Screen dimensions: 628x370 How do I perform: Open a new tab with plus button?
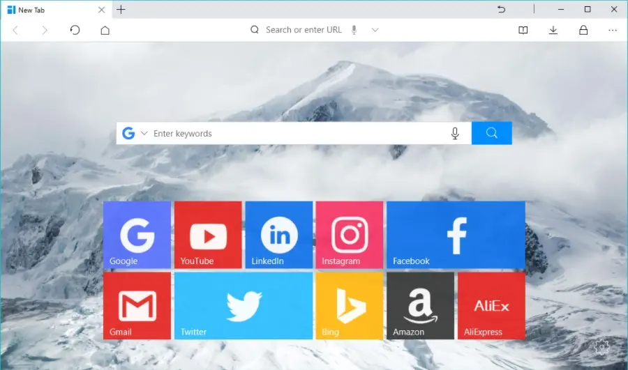pos(121,10)
